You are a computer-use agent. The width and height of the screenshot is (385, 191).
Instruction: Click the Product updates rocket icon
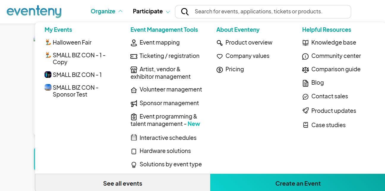[x=305, y=111]
